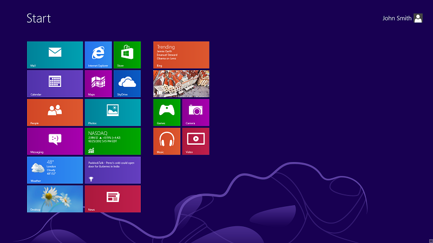This screenshot has width=433, height=243.
Task: Open the Maps tile
Action: point(99,84)
